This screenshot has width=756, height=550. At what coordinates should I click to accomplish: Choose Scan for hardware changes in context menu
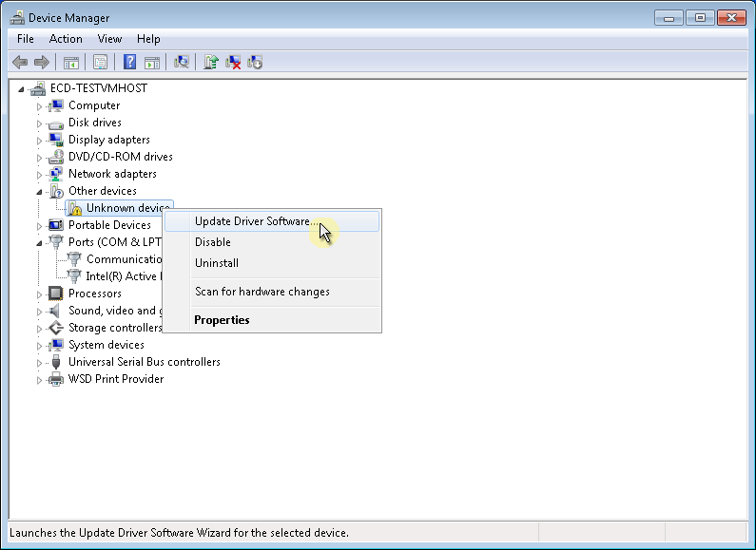[x=272, y=292]
